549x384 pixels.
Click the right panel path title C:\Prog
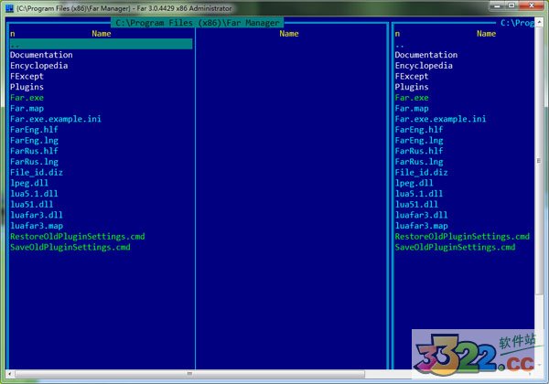[x=517, y=23]
